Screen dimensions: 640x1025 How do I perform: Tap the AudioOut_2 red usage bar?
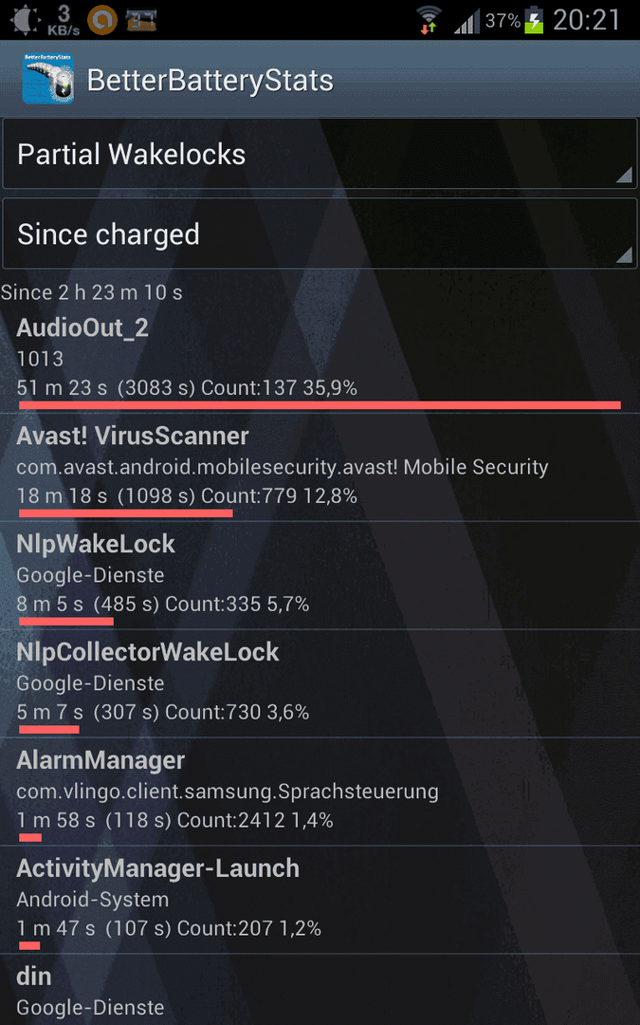pos(320,405)
